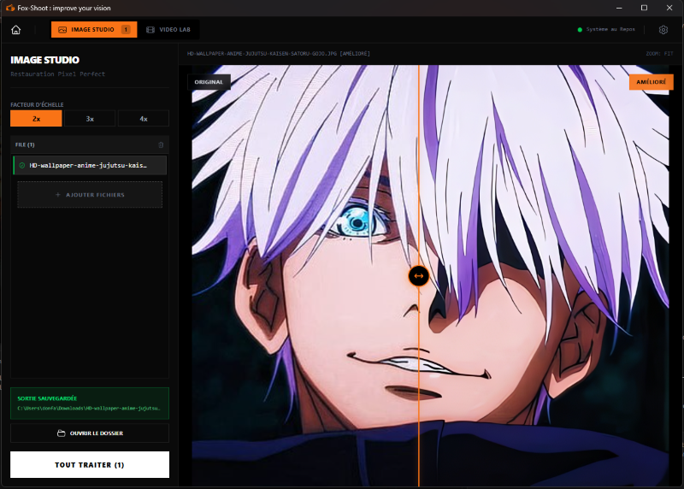Screen dimensions: 684x489
Task: Switch to the Video Lab tab
Action: coord(169,30)
